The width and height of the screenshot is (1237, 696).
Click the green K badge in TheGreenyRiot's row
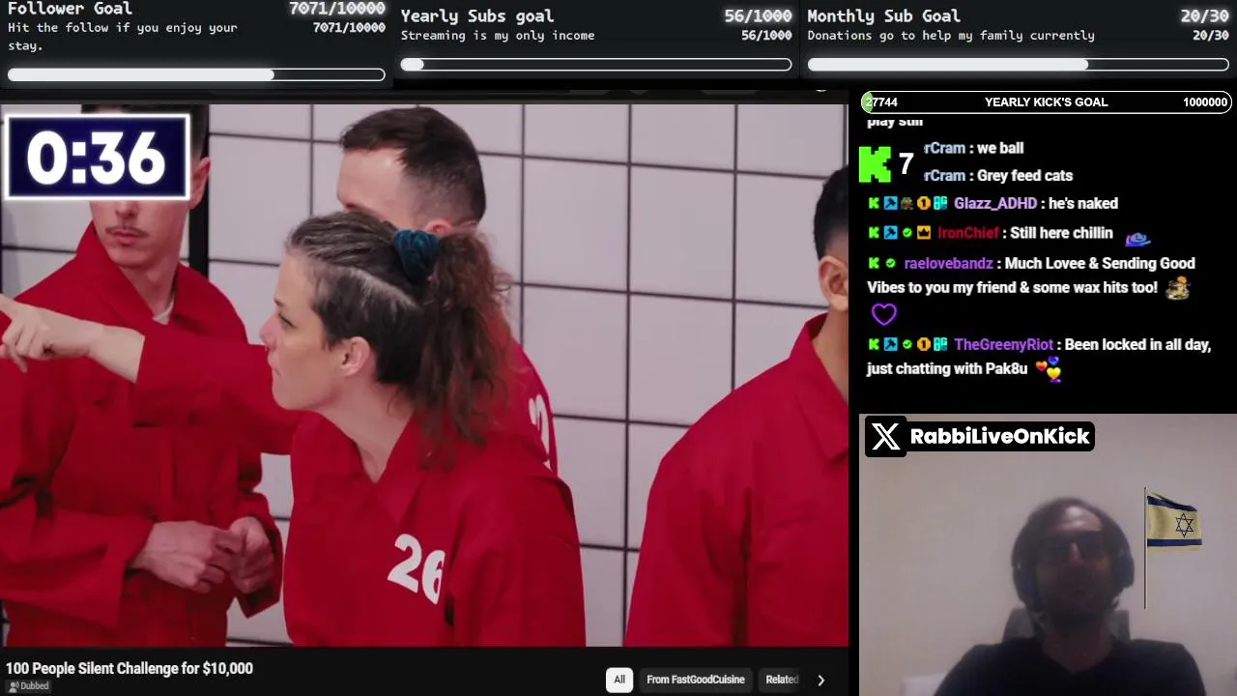coord(874,345)
